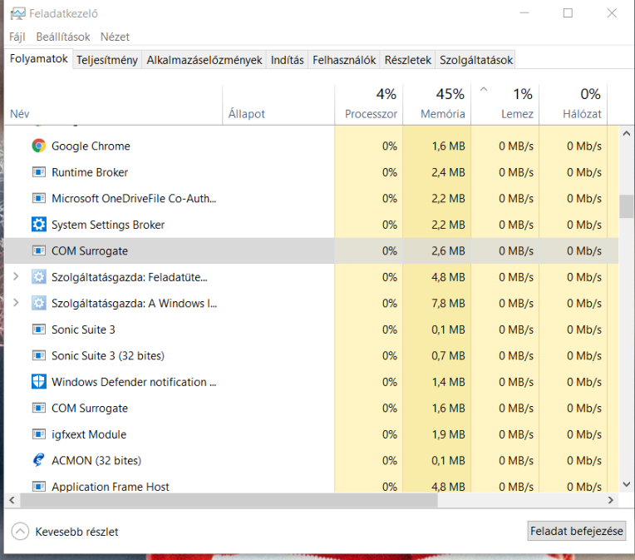Click the vertical scrollbar up arrow

pyautogui.click(x=627, y=133)
